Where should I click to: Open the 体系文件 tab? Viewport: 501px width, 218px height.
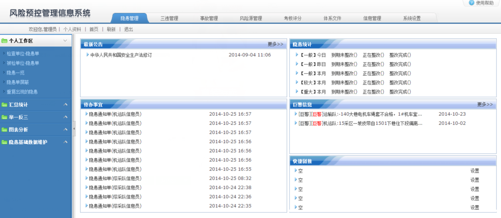[x=332, y=18]
